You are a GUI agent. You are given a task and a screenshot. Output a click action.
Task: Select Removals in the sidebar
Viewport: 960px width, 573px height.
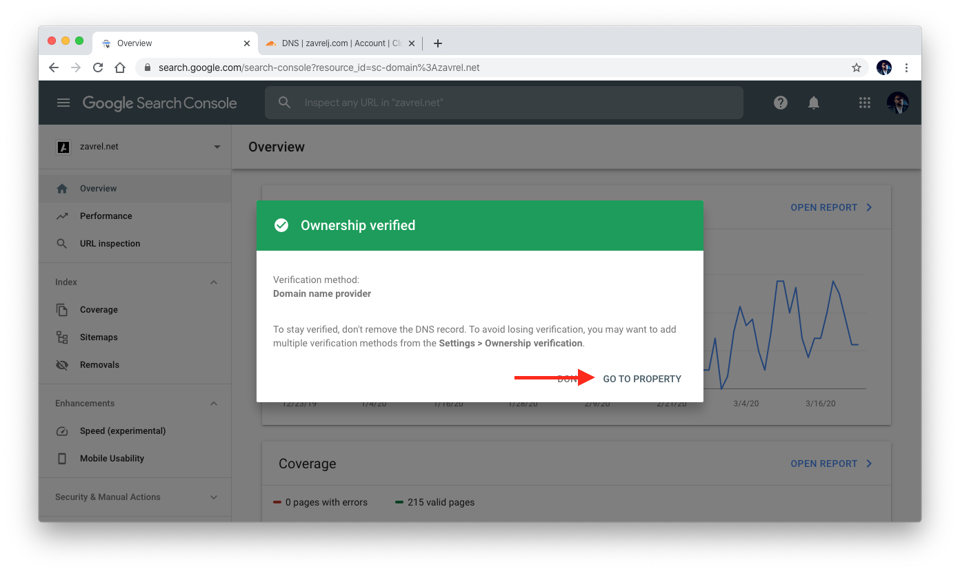pos(135,364)
